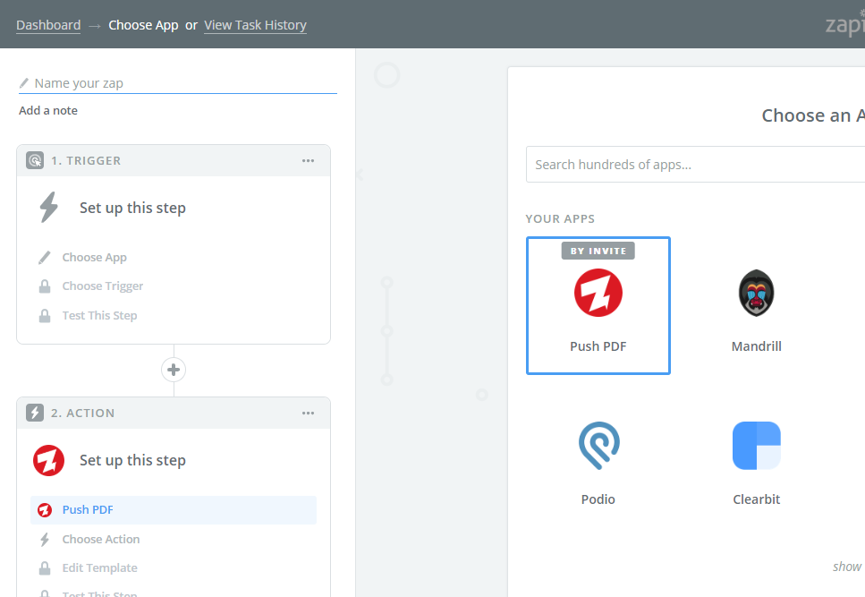865x597 pixels.
Task: Click the Trigger header icon
Action: click(35, 160)
